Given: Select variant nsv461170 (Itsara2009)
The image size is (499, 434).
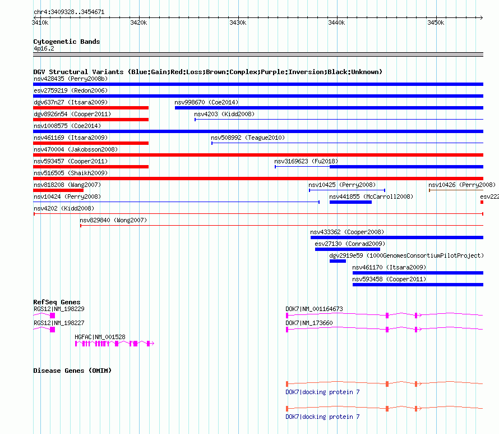Looking at the screenshot, I should (x=418, y=273).
